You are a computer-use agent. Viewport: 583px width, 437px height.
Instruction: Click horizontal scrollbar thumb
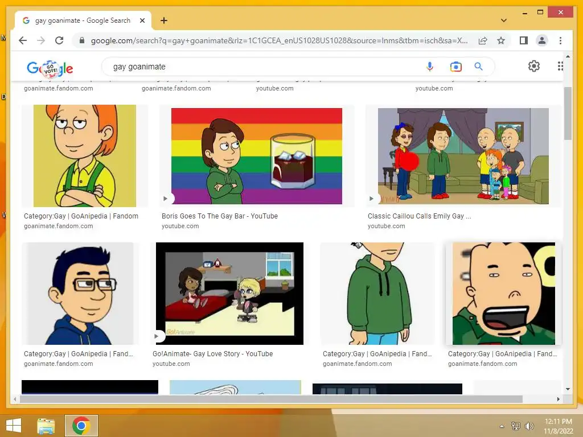tap(271, 399)
